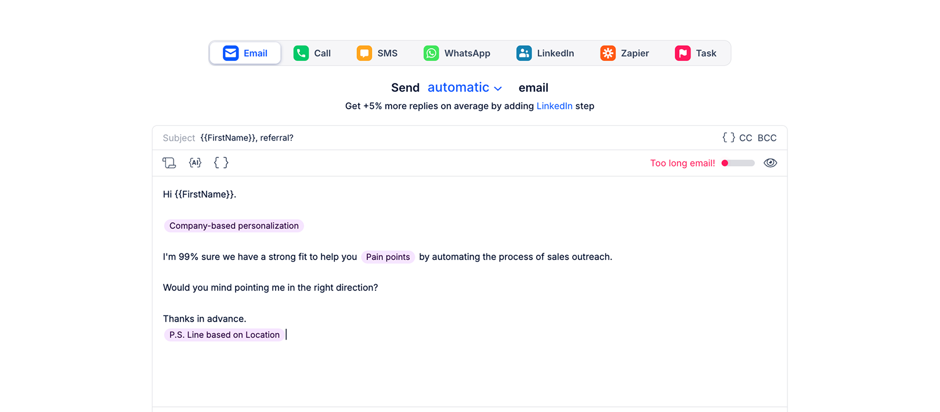Screen dimensions: 940x412
Task: Click the green Call phone icon
Action: (x=301, y=53)
